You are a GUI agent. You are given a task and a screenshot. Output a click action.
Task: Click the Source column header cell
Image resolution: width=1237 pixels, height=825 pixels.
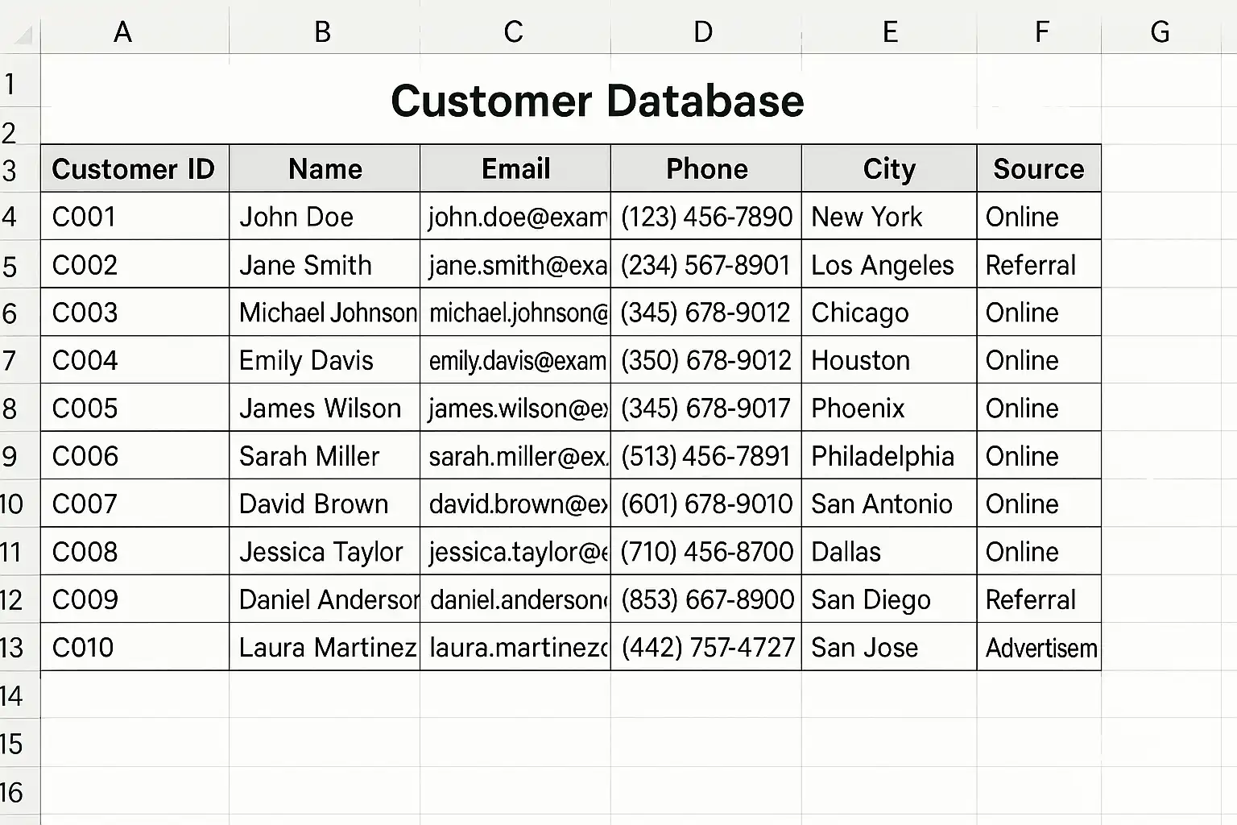coord(1039,168)
